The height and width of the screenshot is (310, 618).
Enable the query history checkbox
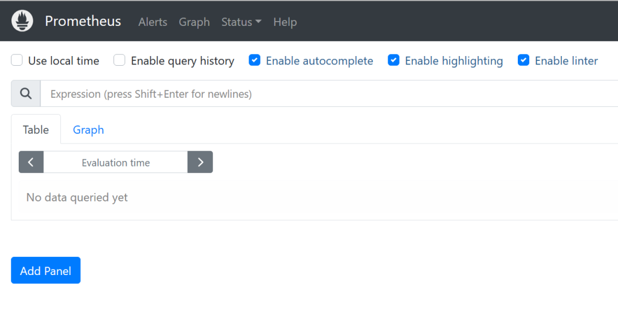pyautogui.click(x=120, y=60)
